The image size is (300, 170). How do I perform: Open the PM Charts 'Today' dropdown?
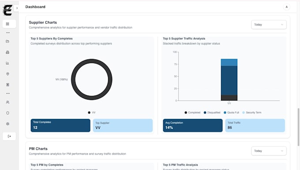pos(269,151)
